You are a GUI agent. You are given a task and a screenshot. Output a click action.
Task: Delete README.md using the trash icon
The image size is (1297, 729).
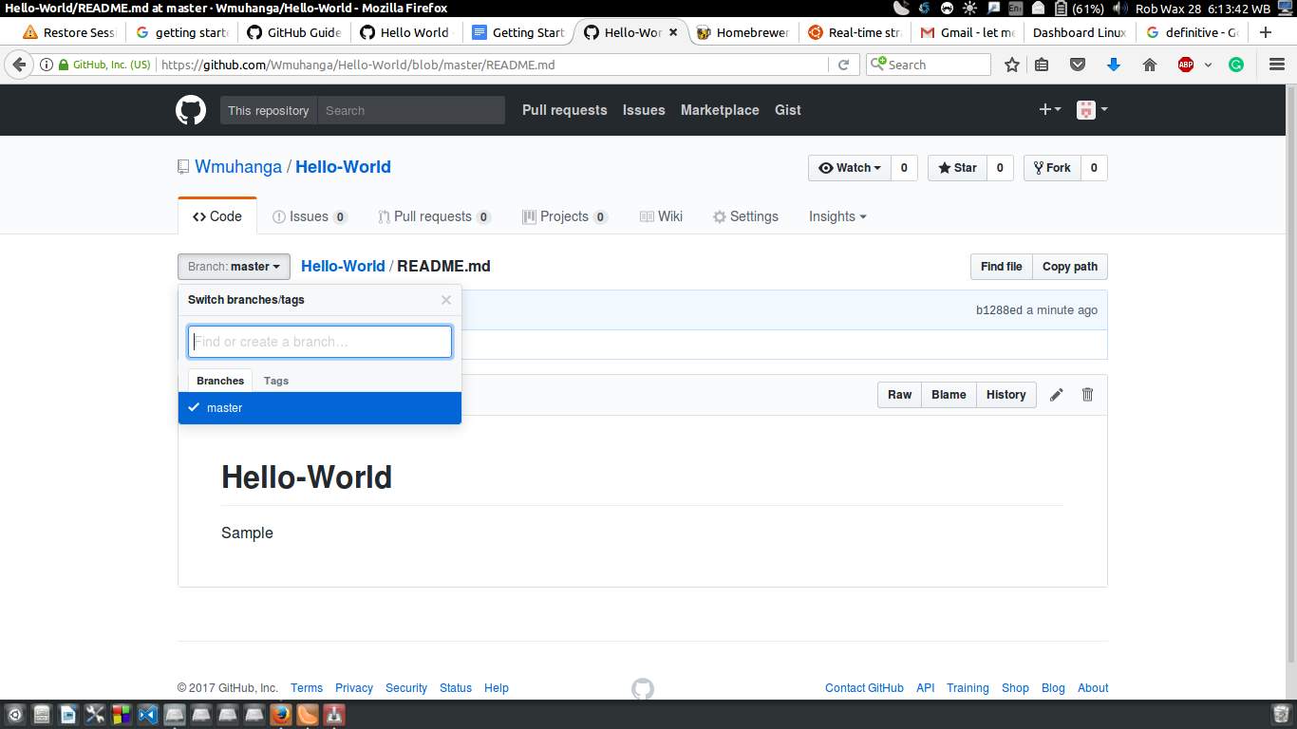pyautogui.click(x=1086, y=394)
